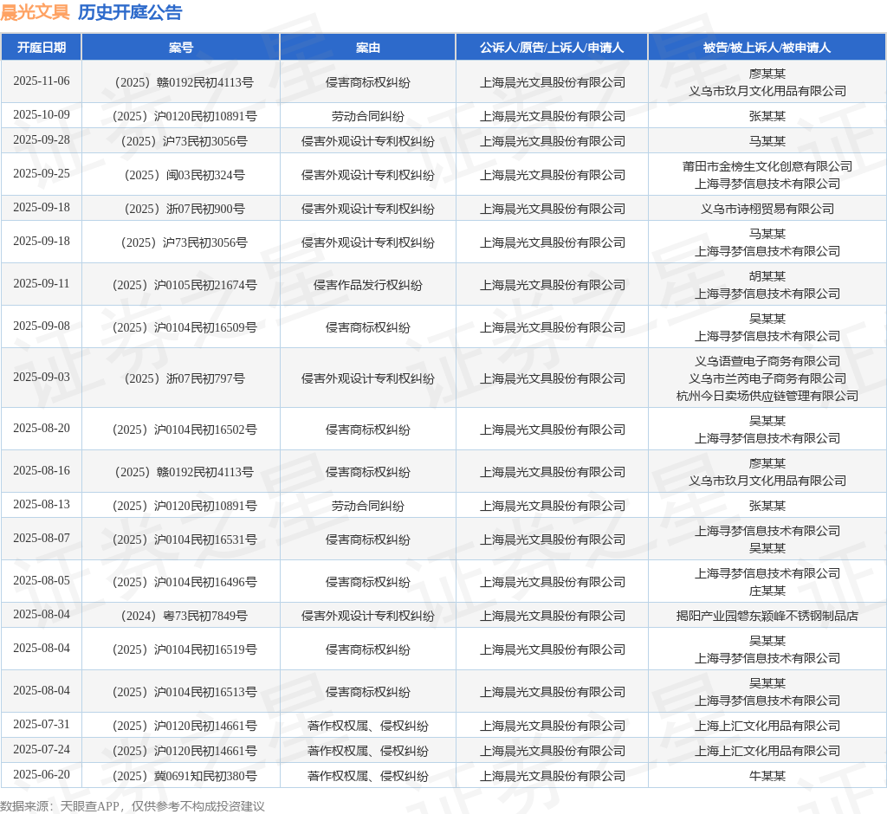
Task: Click the date 2025-06-20
Action: 42,774
